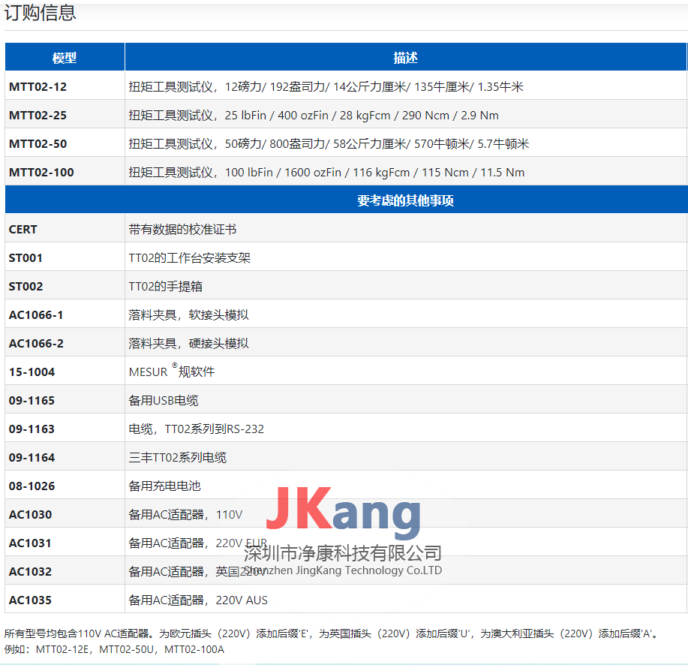688x665 pixels.
Task: Select the AC1066-1 cell
Action: click(x=65, y=314)
